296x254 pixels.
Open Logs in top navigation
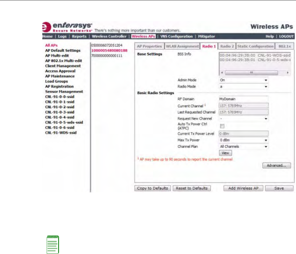click(x=62, y=36)
